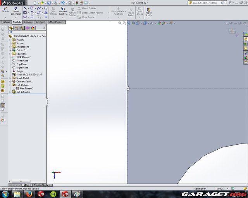Select Cut-Extrude1 feature in the tree
This screenshot has height=198, width=248.
tap(23, 92)
